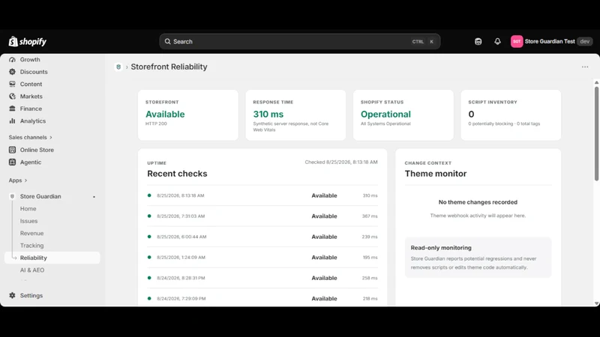Click the 367 ms response value
This screenshot has height=337, width=600.
tap(370, 216)
